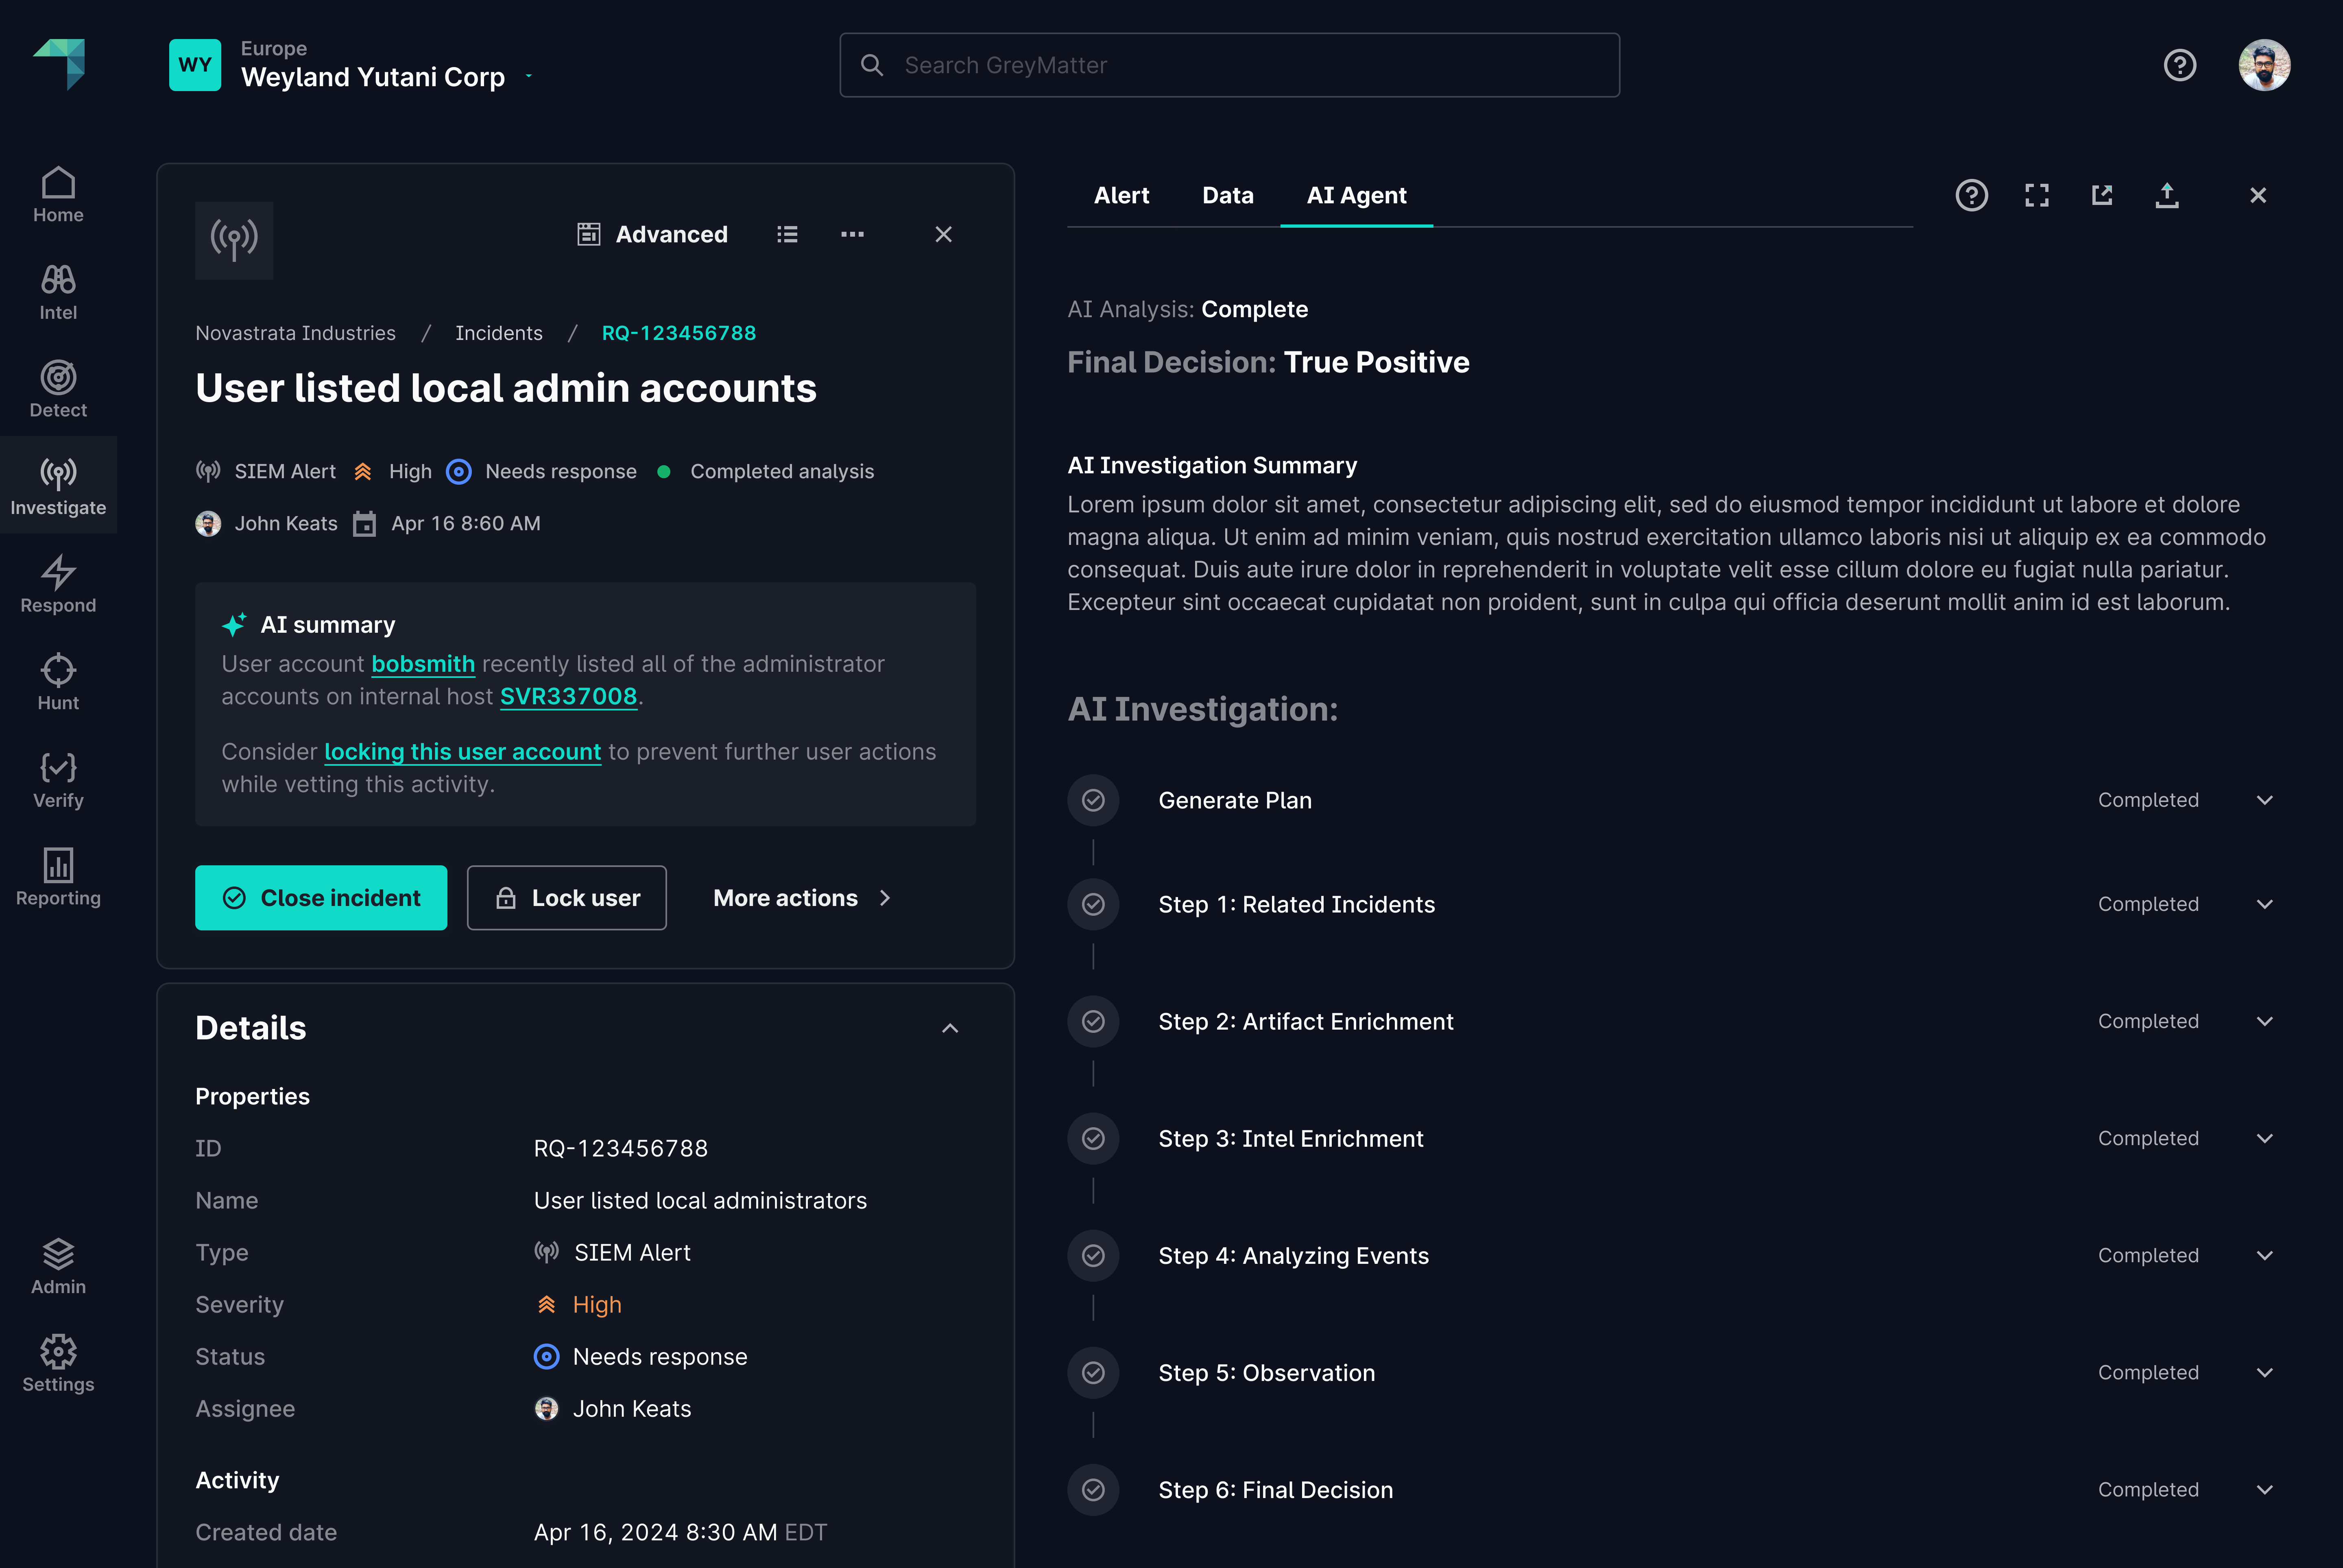Toggle the Advanced view mode
Viewport: 2343px width, 1568px height.
tap(653, 234)
